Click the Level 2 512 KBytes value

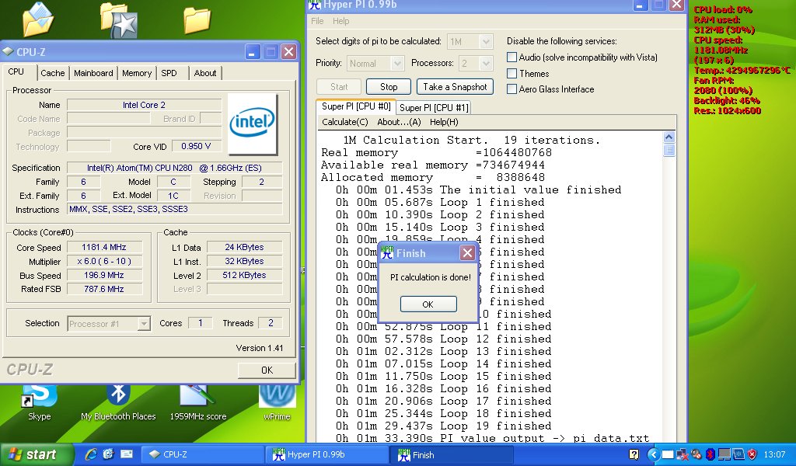244,275
